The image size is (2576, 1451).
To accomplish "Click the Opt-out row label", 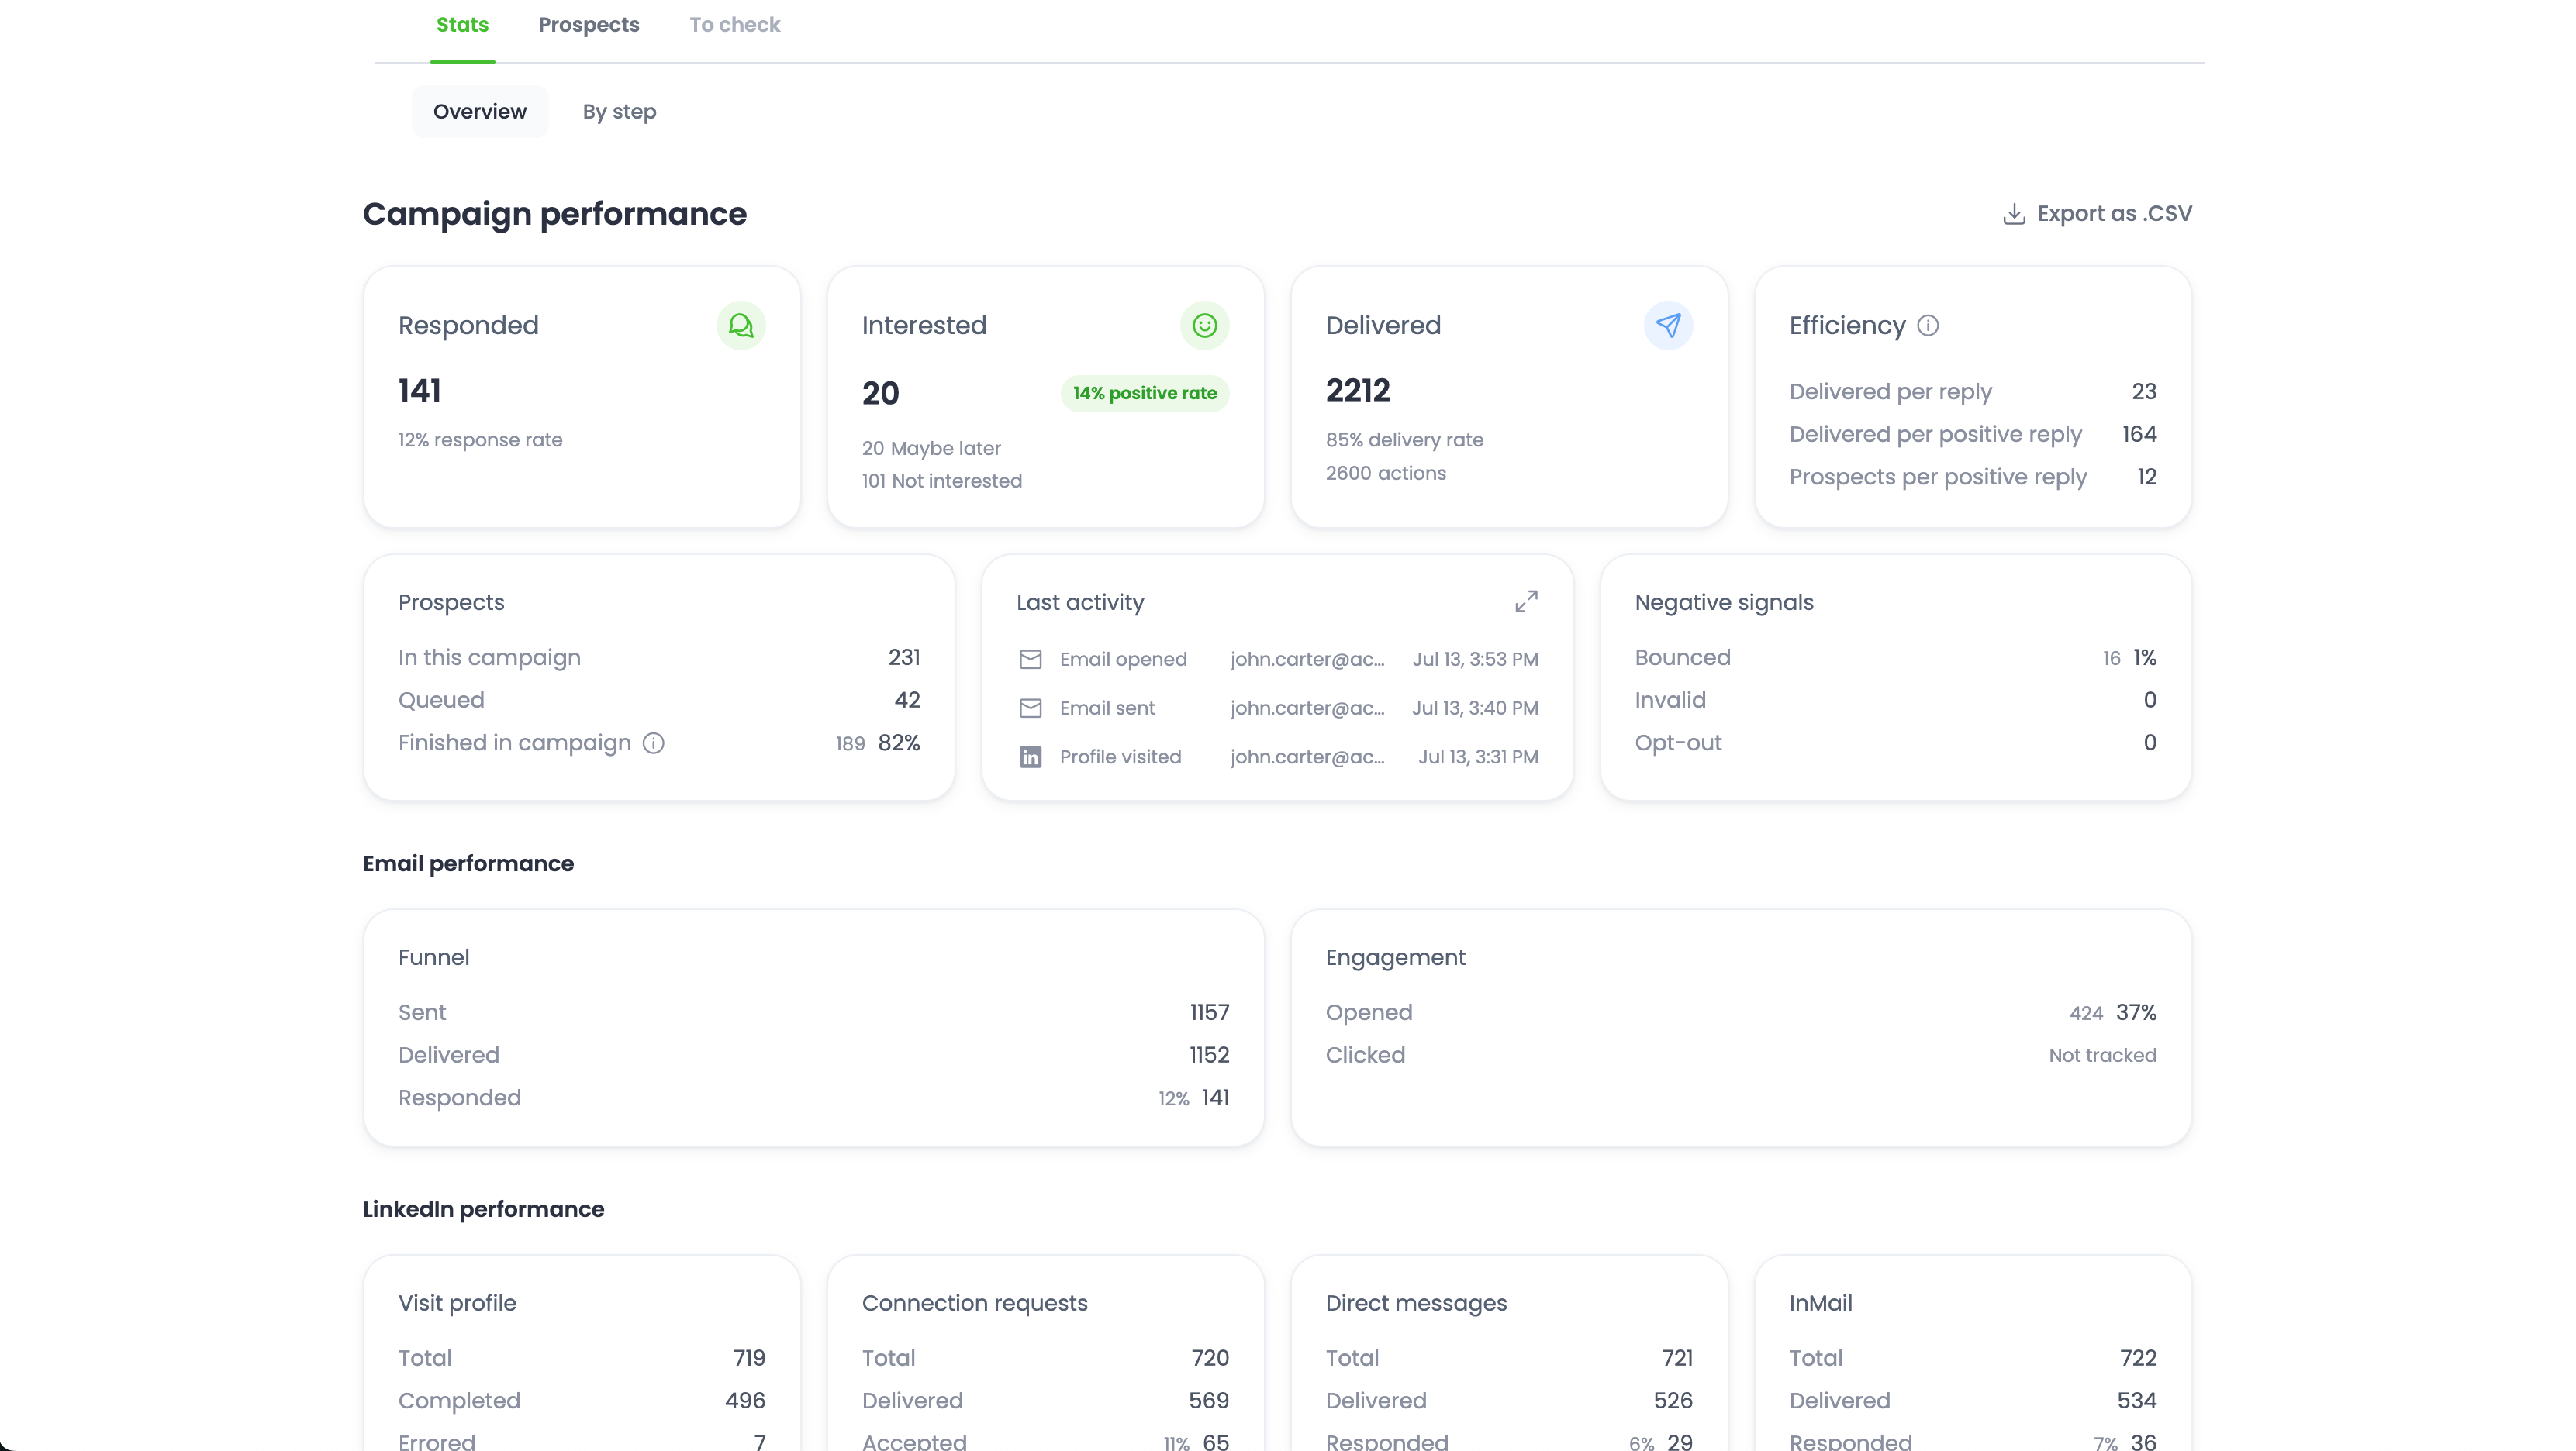I will (1678, 743).
